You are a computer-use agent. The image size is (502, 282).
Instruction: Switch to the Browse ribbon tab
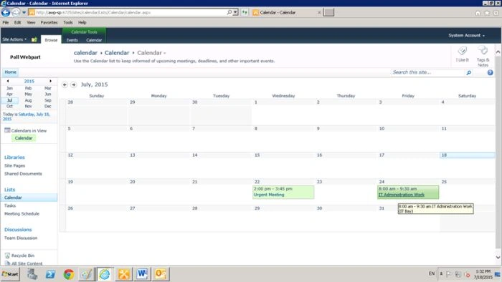click(51, 40)
